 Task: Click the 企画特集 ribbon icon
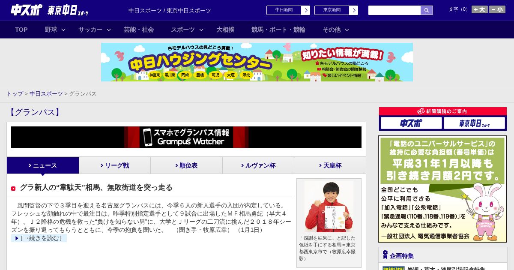[385, 255]
